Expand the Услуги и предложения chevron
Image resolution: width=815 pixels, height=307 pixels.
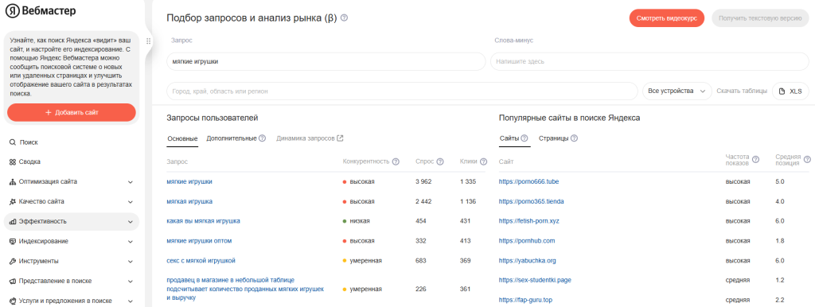[x=130, y=301]
